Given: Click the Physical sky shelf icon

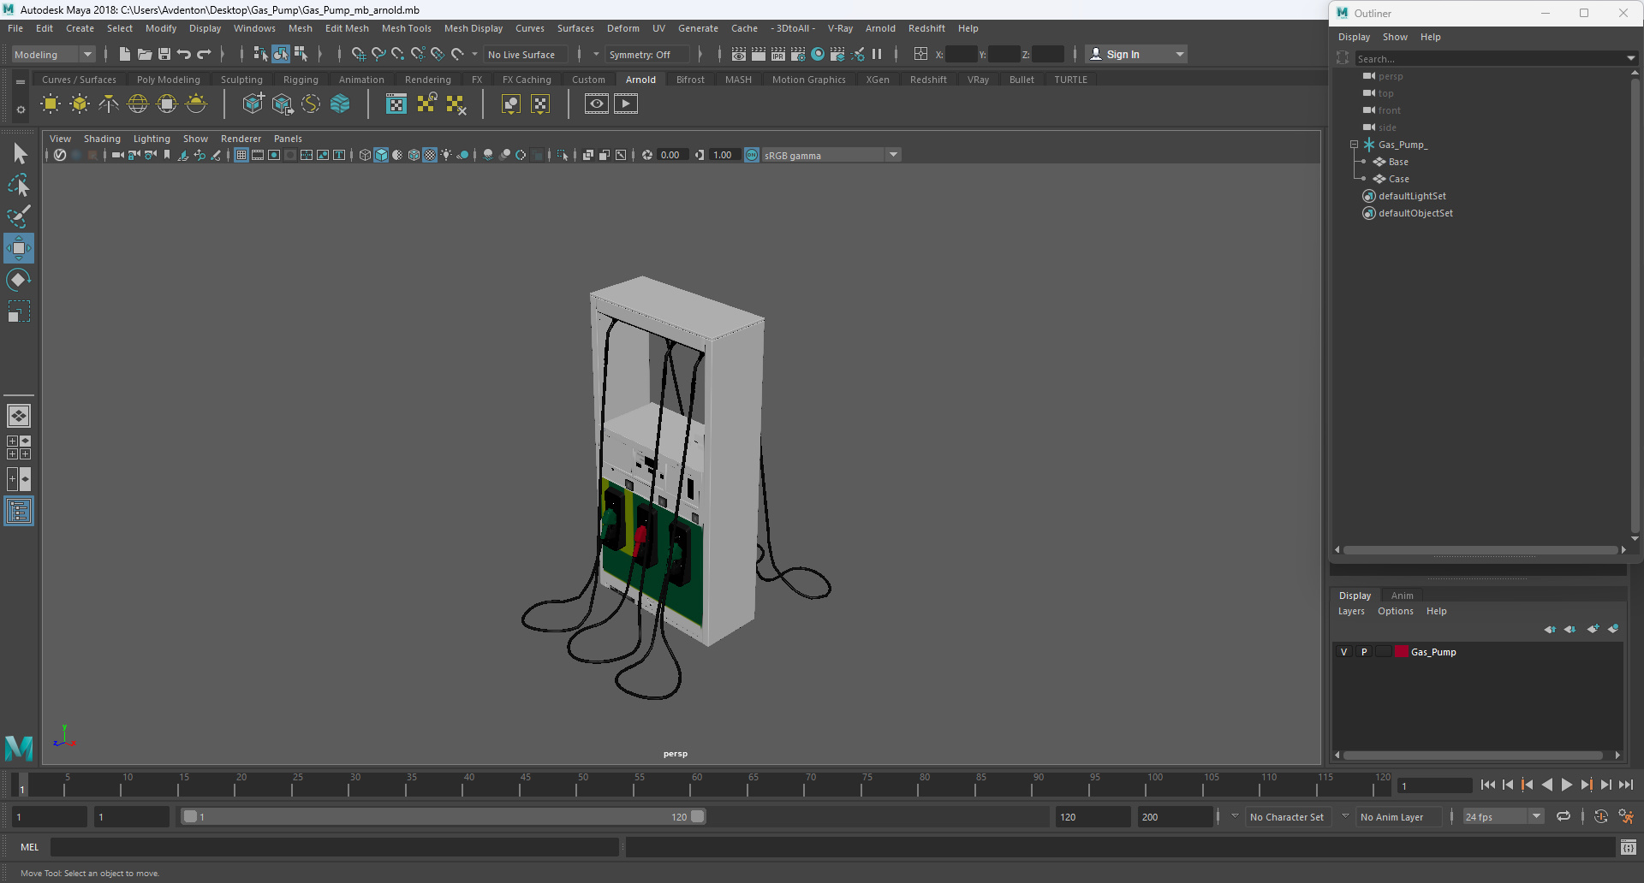Looking at the screenshot, I should (196, 104).
